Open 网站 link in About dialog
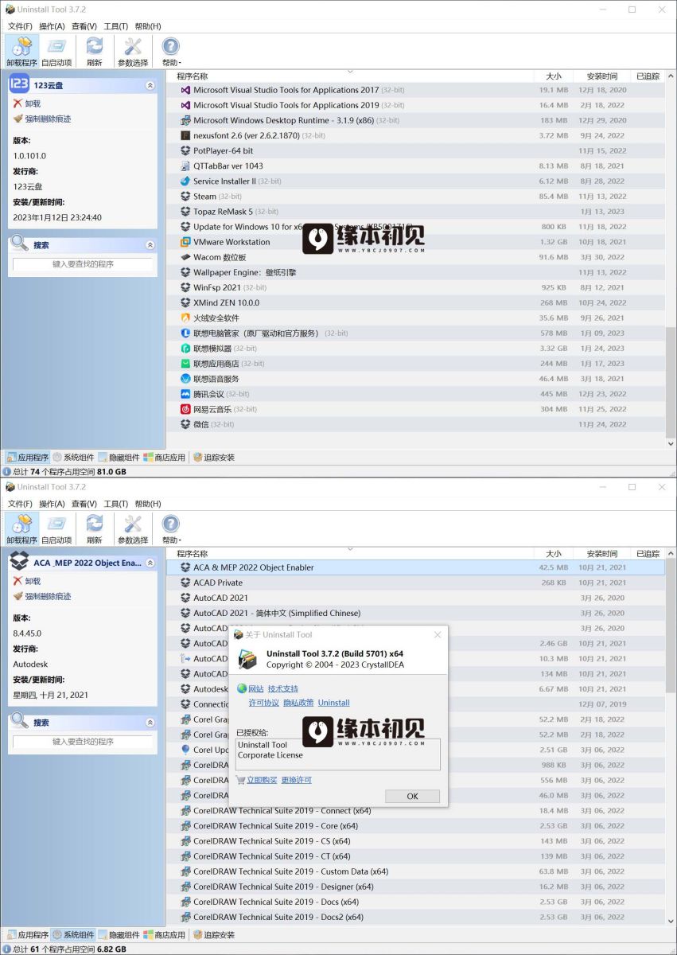The width and height of the screenshot is (677, 955). pos(255,688)
